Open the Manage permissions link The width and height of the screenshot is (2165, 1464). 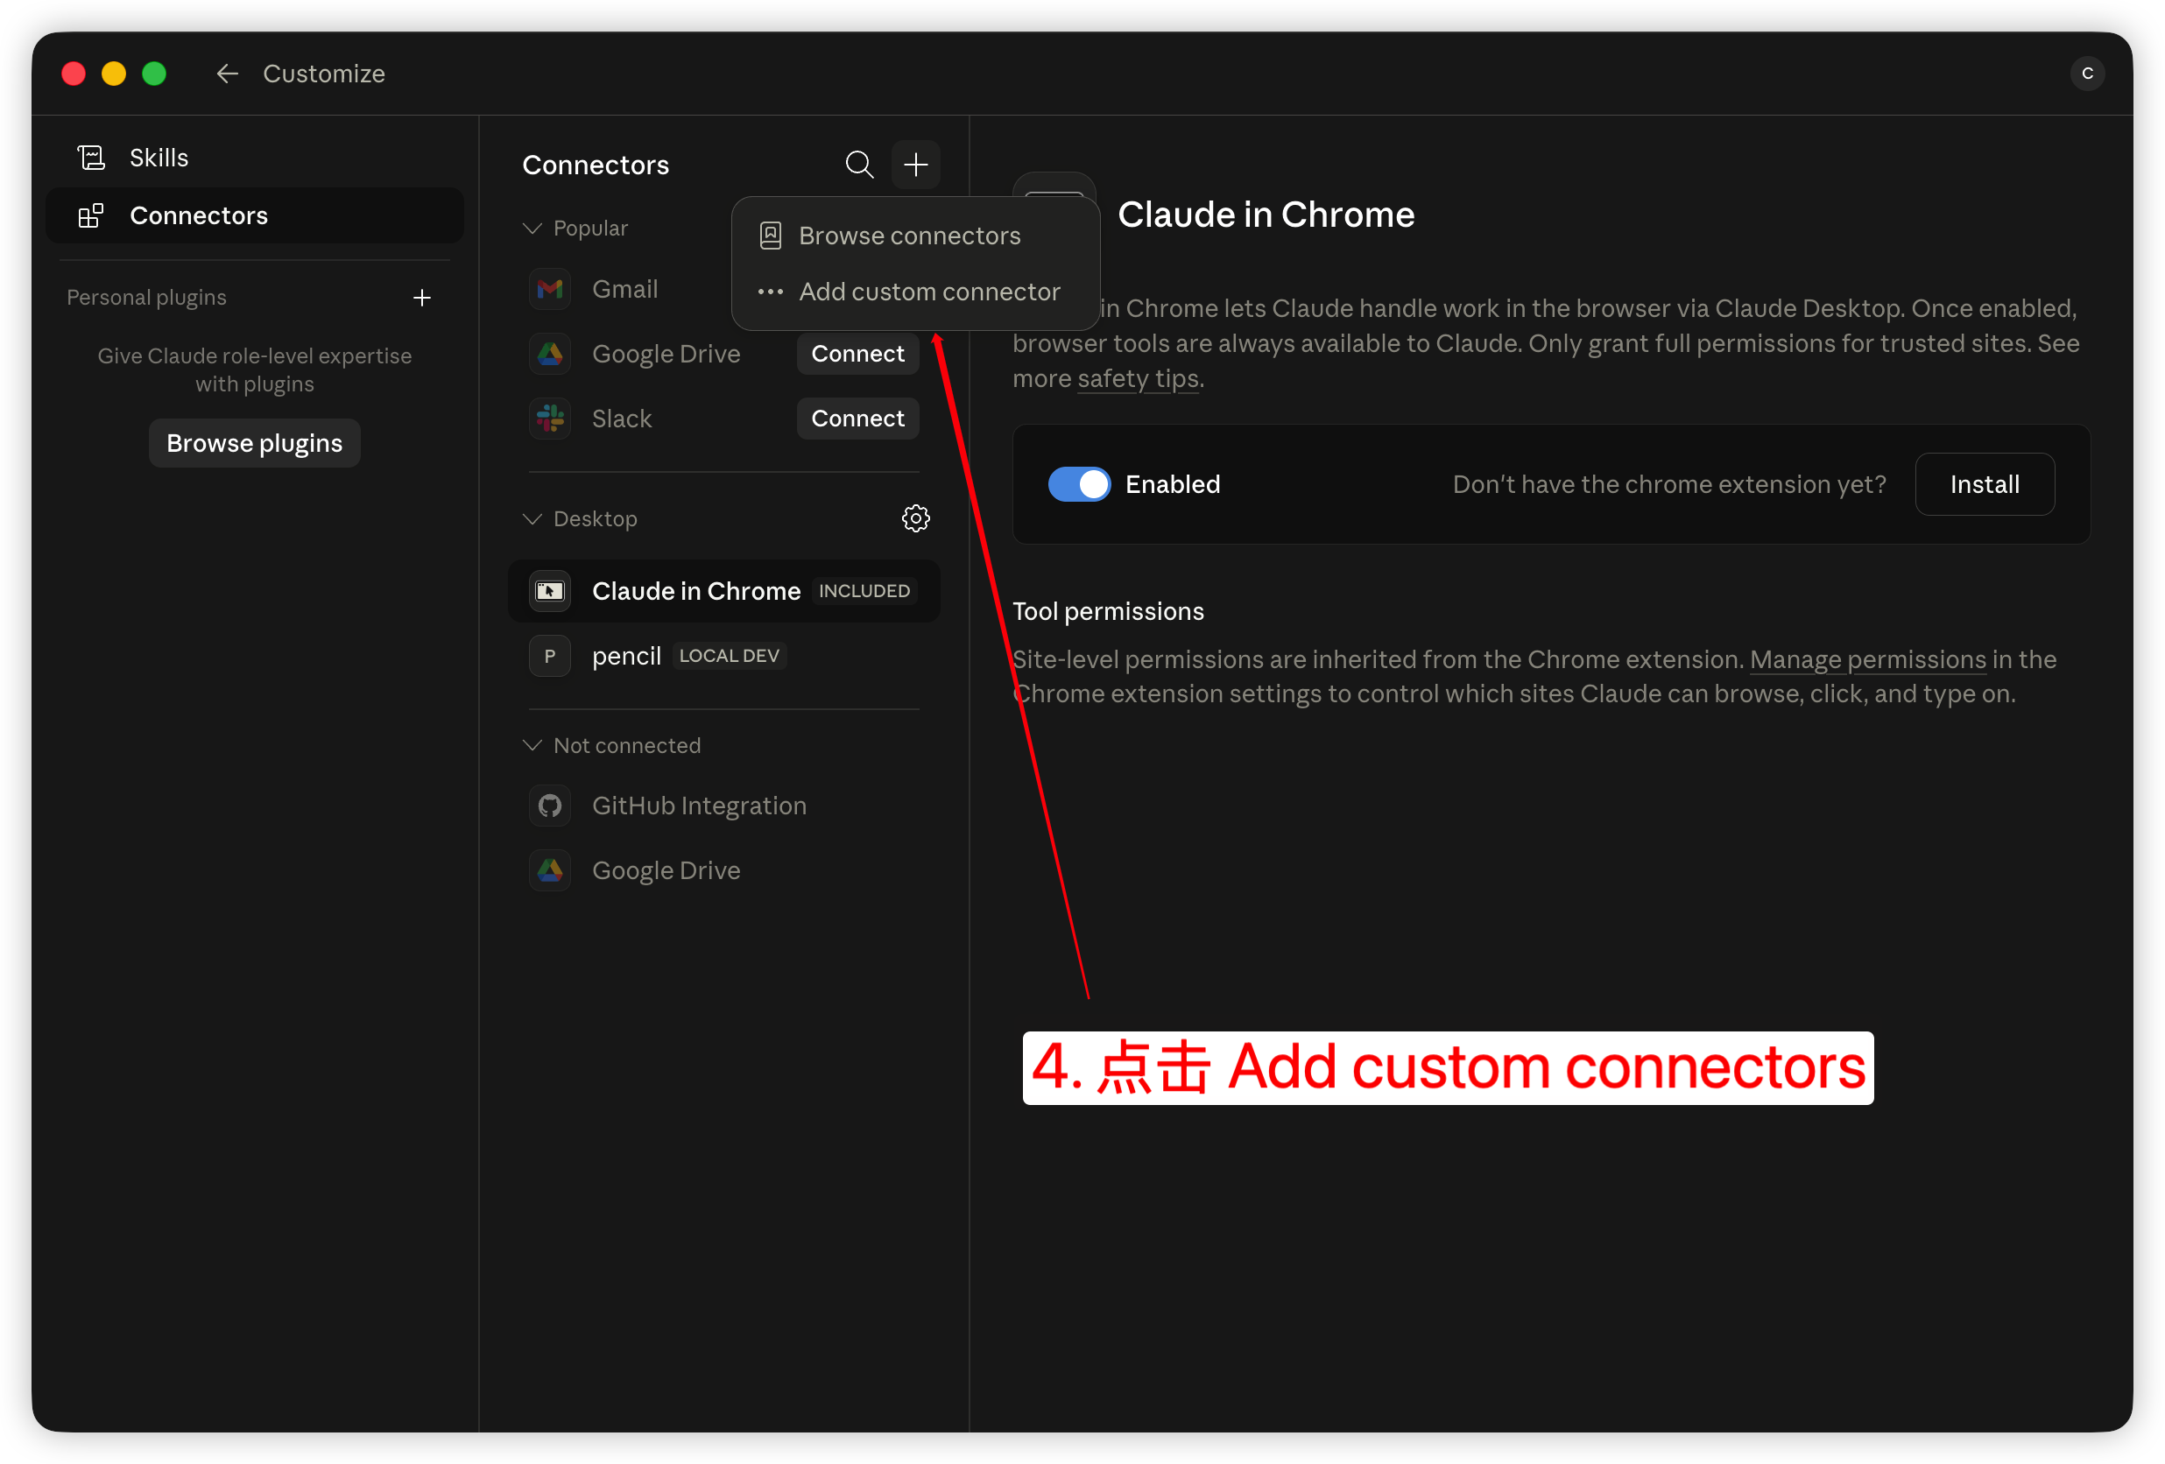click(1867, 659)
